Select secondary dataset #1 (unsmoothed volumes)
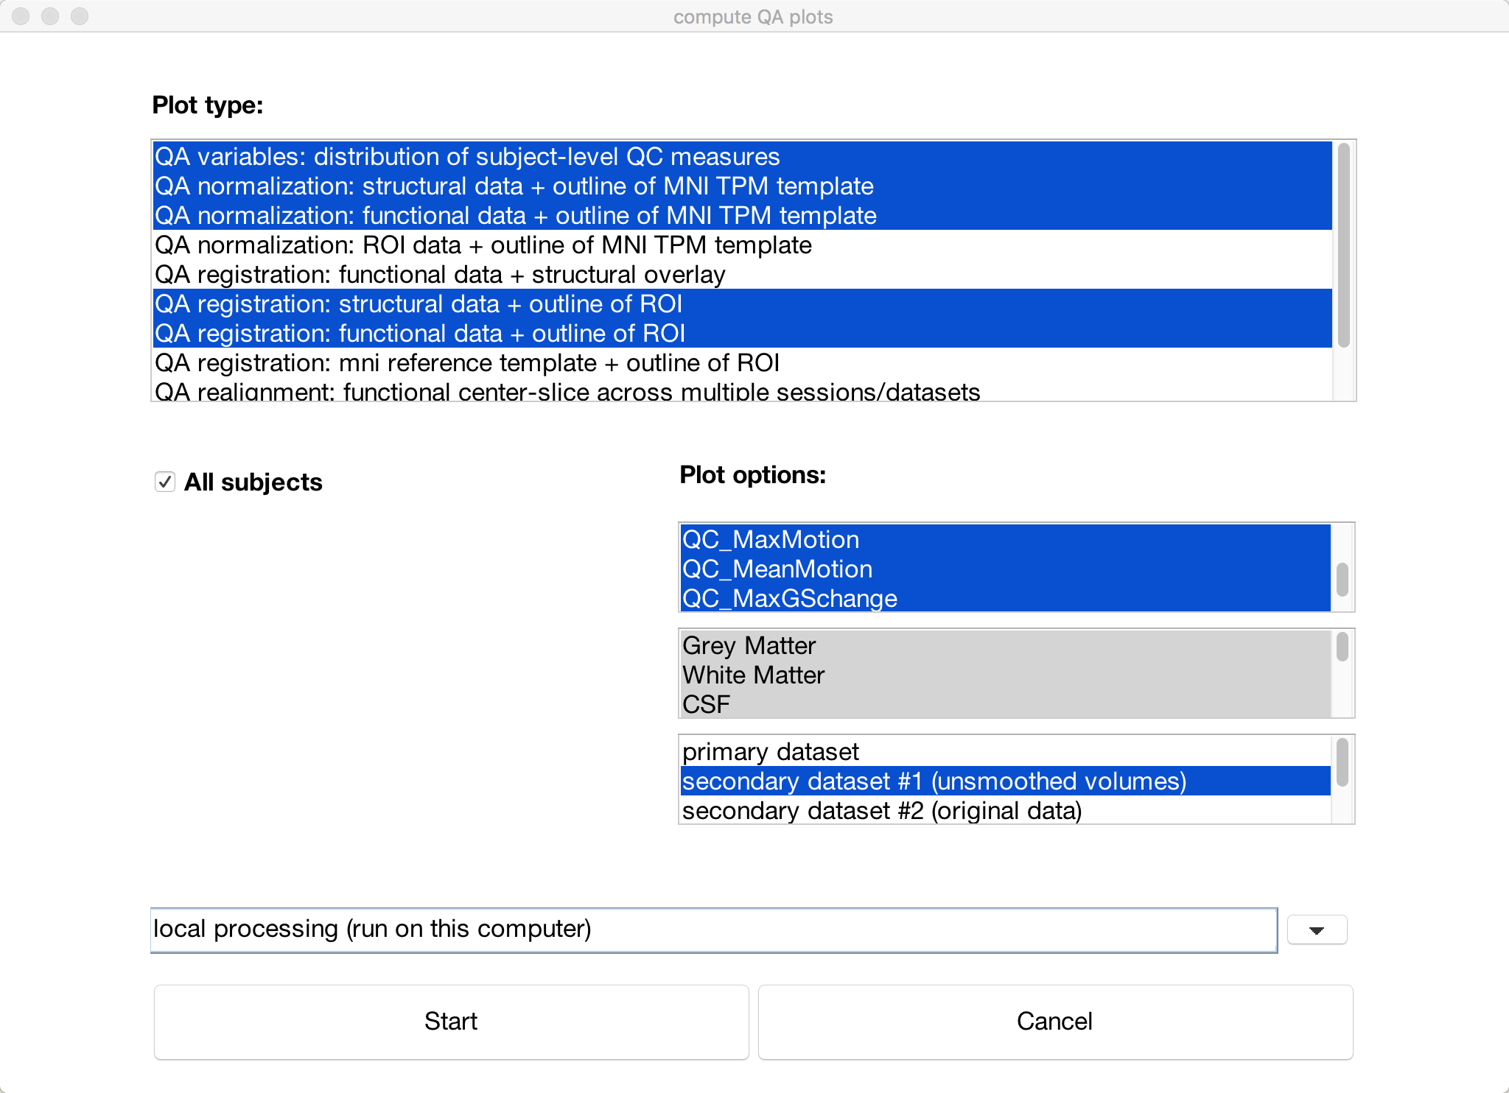Image resolution: width=1509 pixels, height=1093 pixels. pos(1006,781)
